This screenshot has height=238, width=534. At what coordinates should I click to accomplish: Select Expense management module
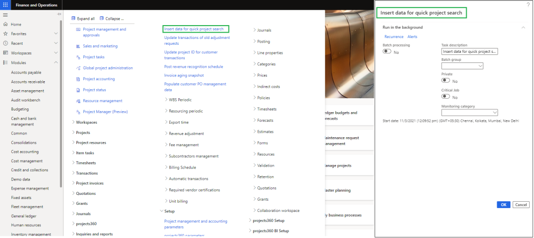(x=30, y=188)
